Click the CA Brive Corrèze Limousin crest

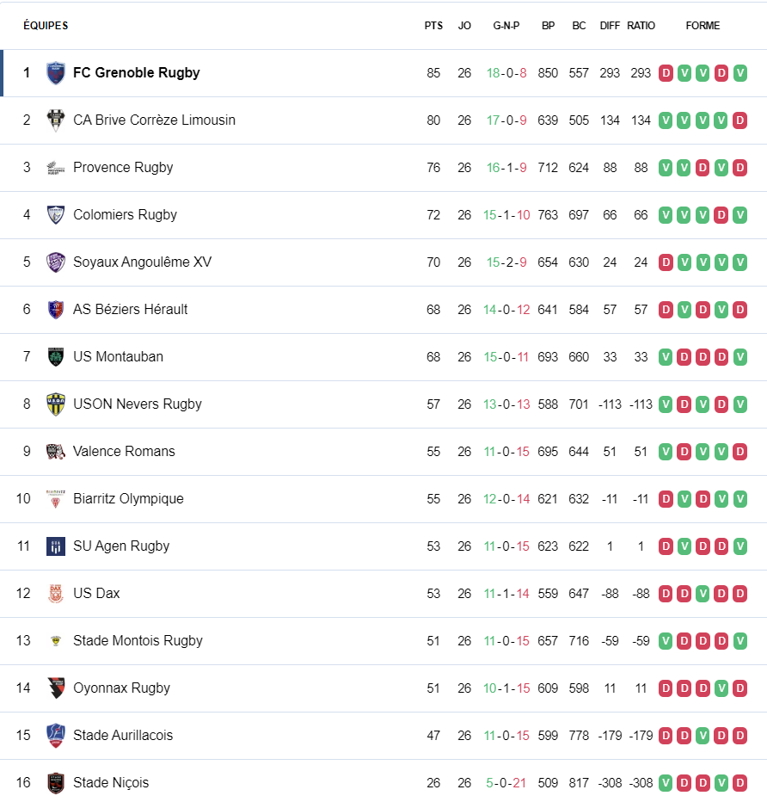coord(56,120)
